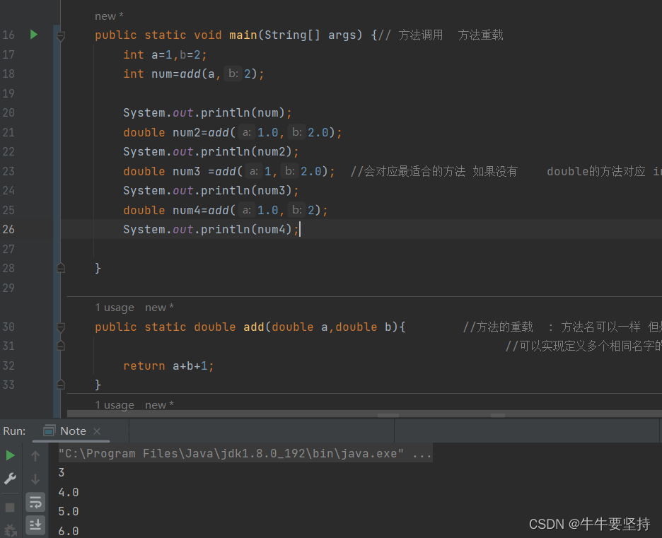Viewport: 662px width, 538px height.
Task: Collapse the add(double a,double b) method fold
Action: tap(61, 327)
